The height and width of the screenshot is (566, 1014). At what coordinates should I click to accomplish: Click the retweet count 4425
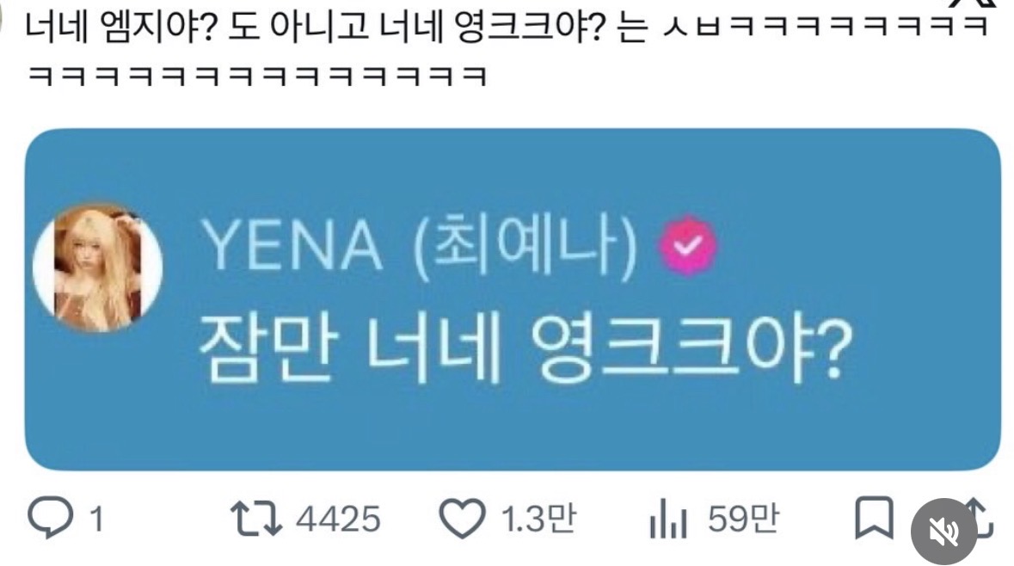pos(338,520)
